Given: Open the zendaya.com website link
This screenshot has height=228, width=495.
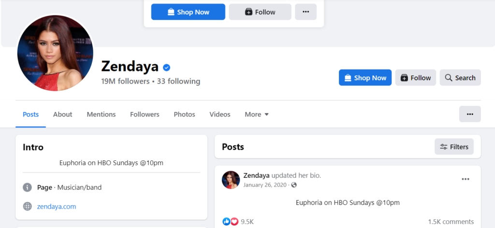Looking at the screenshot, I should [57, 207].
